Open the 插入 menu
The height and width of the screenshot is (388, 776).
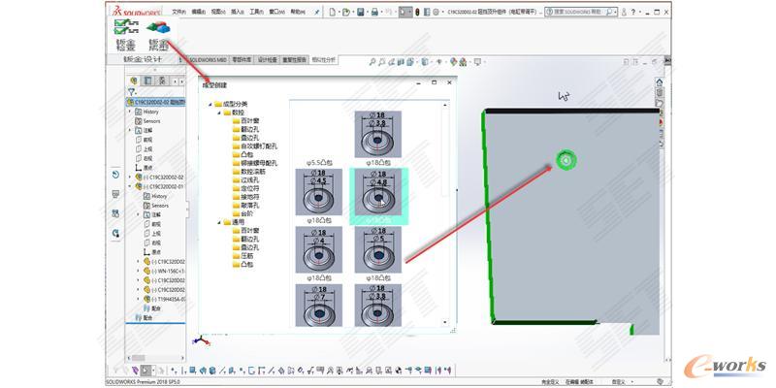[238, 12]
